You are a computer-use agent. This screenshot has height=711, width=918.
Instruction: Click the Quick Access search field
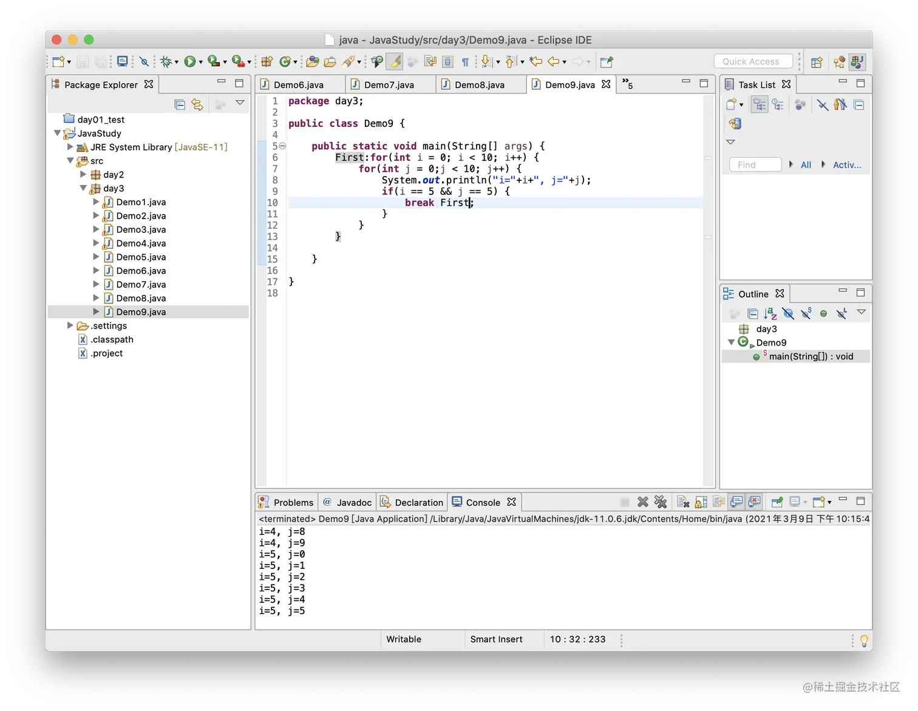click(x=753, y=61)
